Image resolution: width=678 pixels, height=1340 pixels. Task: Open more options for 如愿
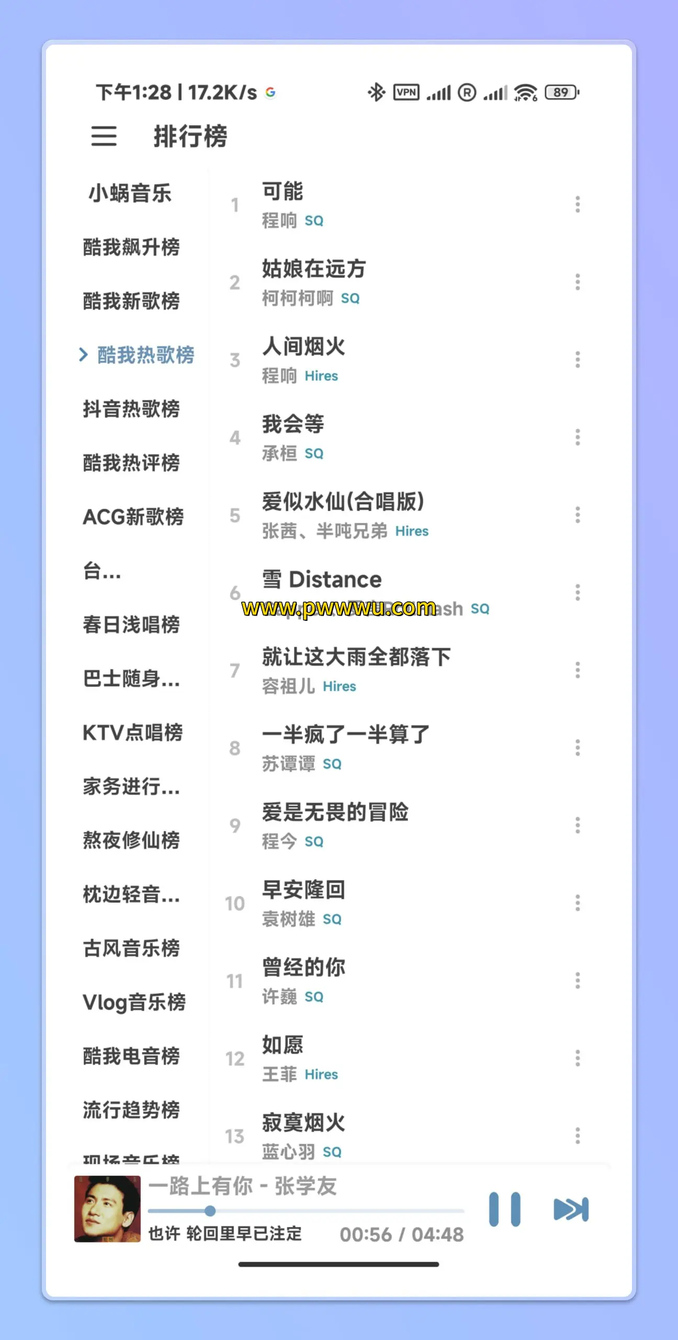[578, 1058]
